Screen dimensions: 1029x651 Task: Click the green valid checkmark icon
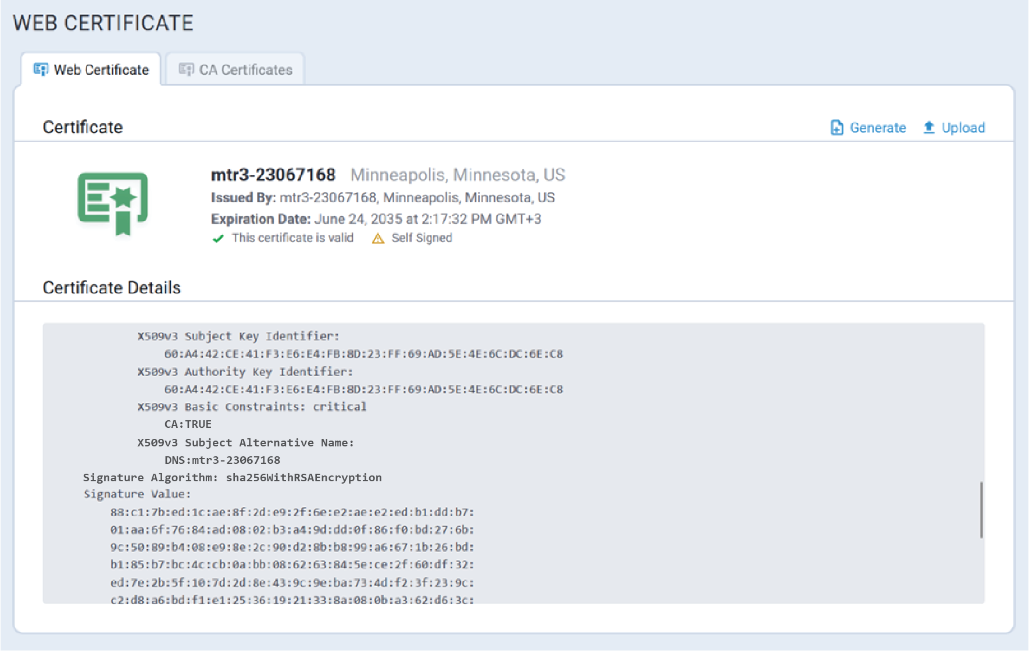218,238
